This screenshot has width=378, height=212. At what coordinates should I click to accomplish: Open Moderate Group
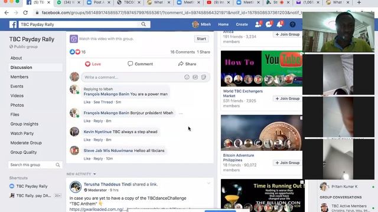click(26, 143)
